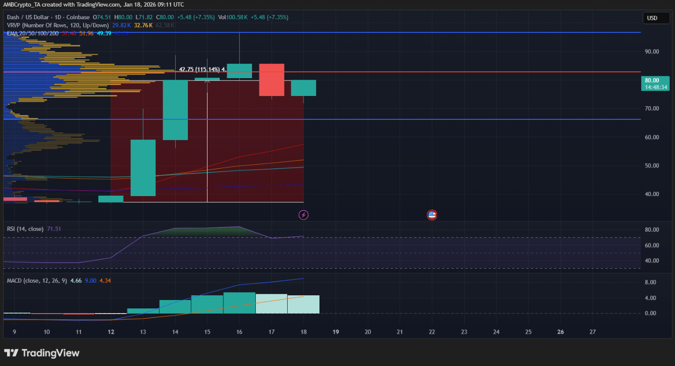The width and height of the screenshot is (675, 366).
Task: Click the measurement crosshair marker on Jan 15 candle
Action: pos(207,81)
